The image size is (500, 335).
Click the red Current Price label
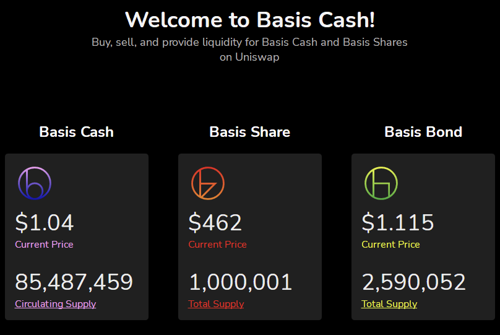click(x=217, y=245)
